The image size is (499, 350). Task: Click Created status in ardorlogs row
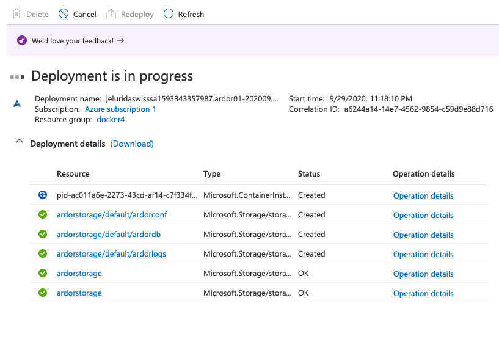[x=311, y=254]
